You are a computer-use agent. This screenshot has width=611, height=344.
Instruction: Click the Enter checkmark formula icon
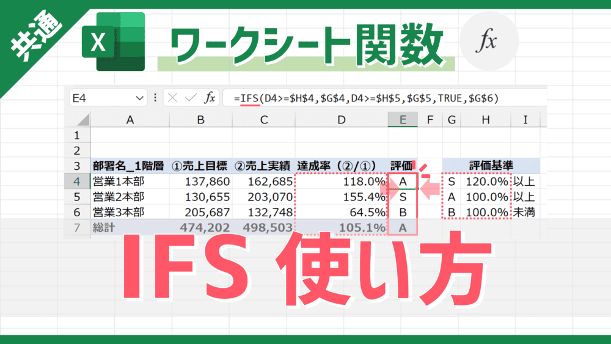click(x=191, y=98)
